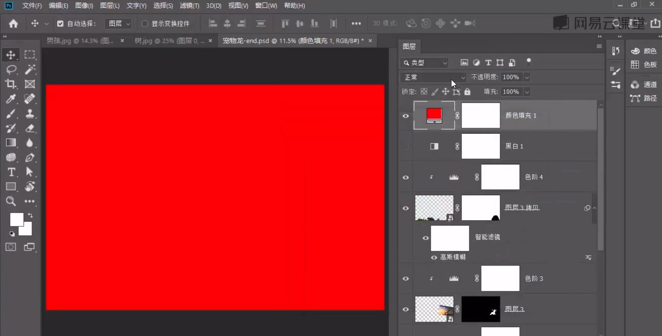662x336 pixels.
Task: Open the 不透明度 percentage dropdown
Action: coord(527,77)
